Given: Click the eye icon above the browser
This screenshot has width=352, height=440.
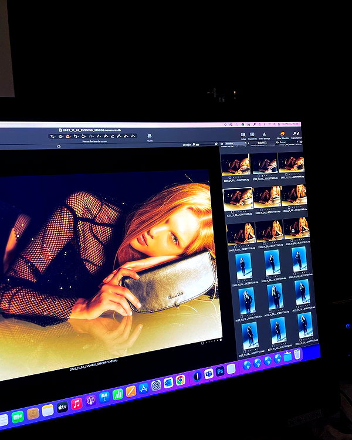Looking at the screenshot, I should (222, 144).
